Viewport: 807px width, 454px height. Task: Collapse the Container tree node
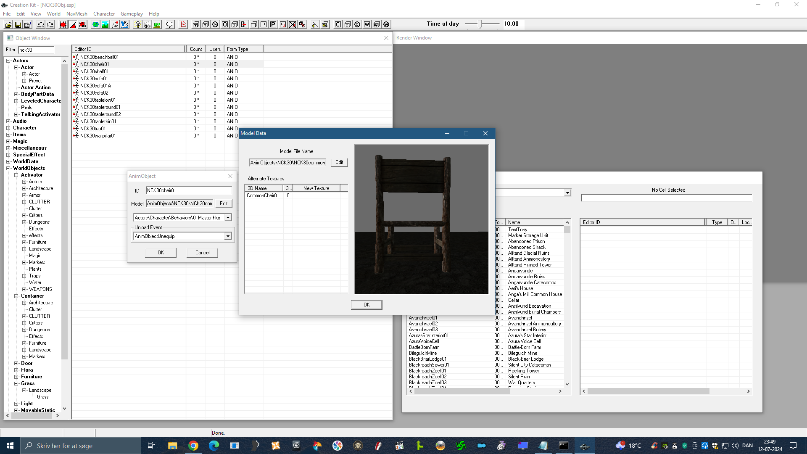(x=16, y=296)
